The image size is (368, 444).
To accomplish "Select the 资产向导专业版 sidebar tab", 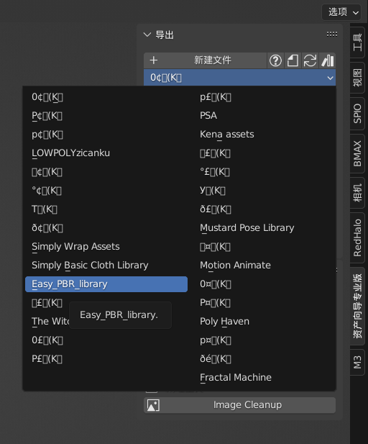I will point(357,306).
